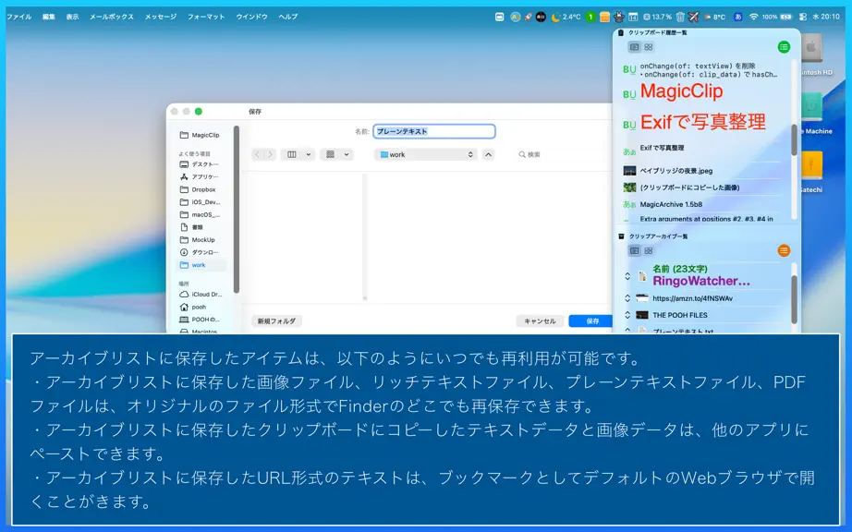The height and width of the screenshot is (532, 852).
Task: Click the reorder arrows for amzn.to URL item
Action: 627,298
